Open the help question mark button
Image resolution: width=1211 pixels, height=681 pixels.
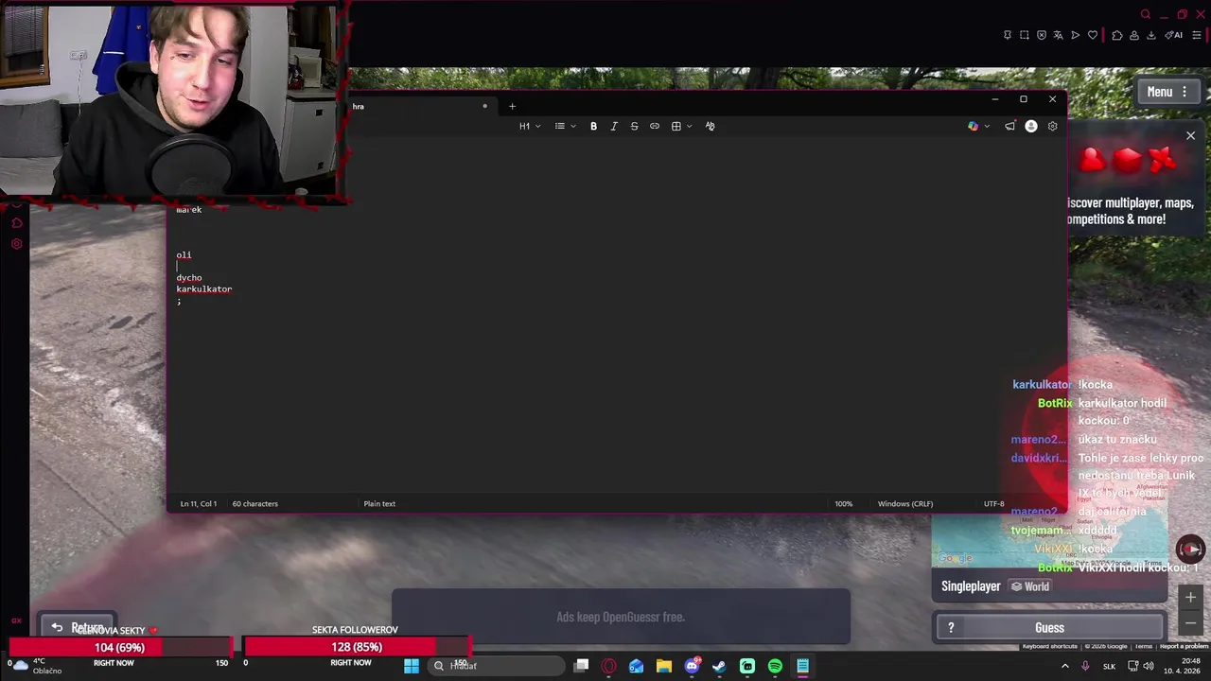[951, 628]
